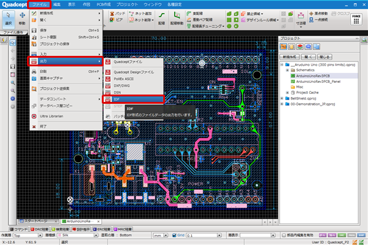
Task: Toggle the blue SNAP status button
Action: click(361, 235)
